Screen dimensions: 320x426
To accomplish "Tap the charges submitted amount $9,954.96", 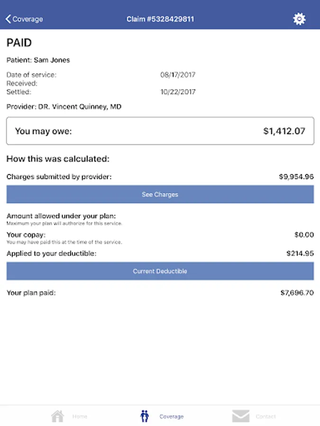I will [296, 177].
